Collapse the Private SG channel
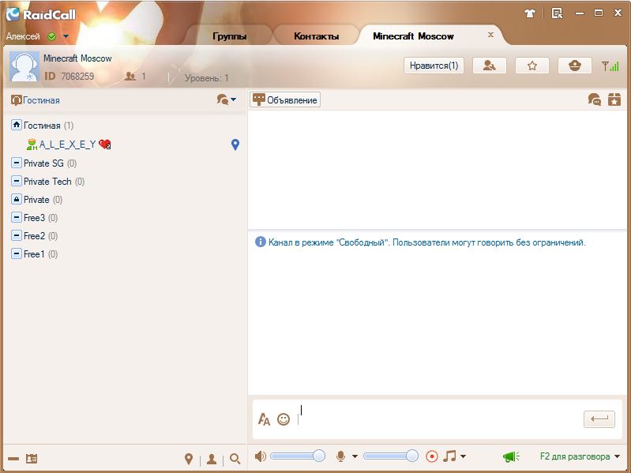631x473 pixels. 17,163
